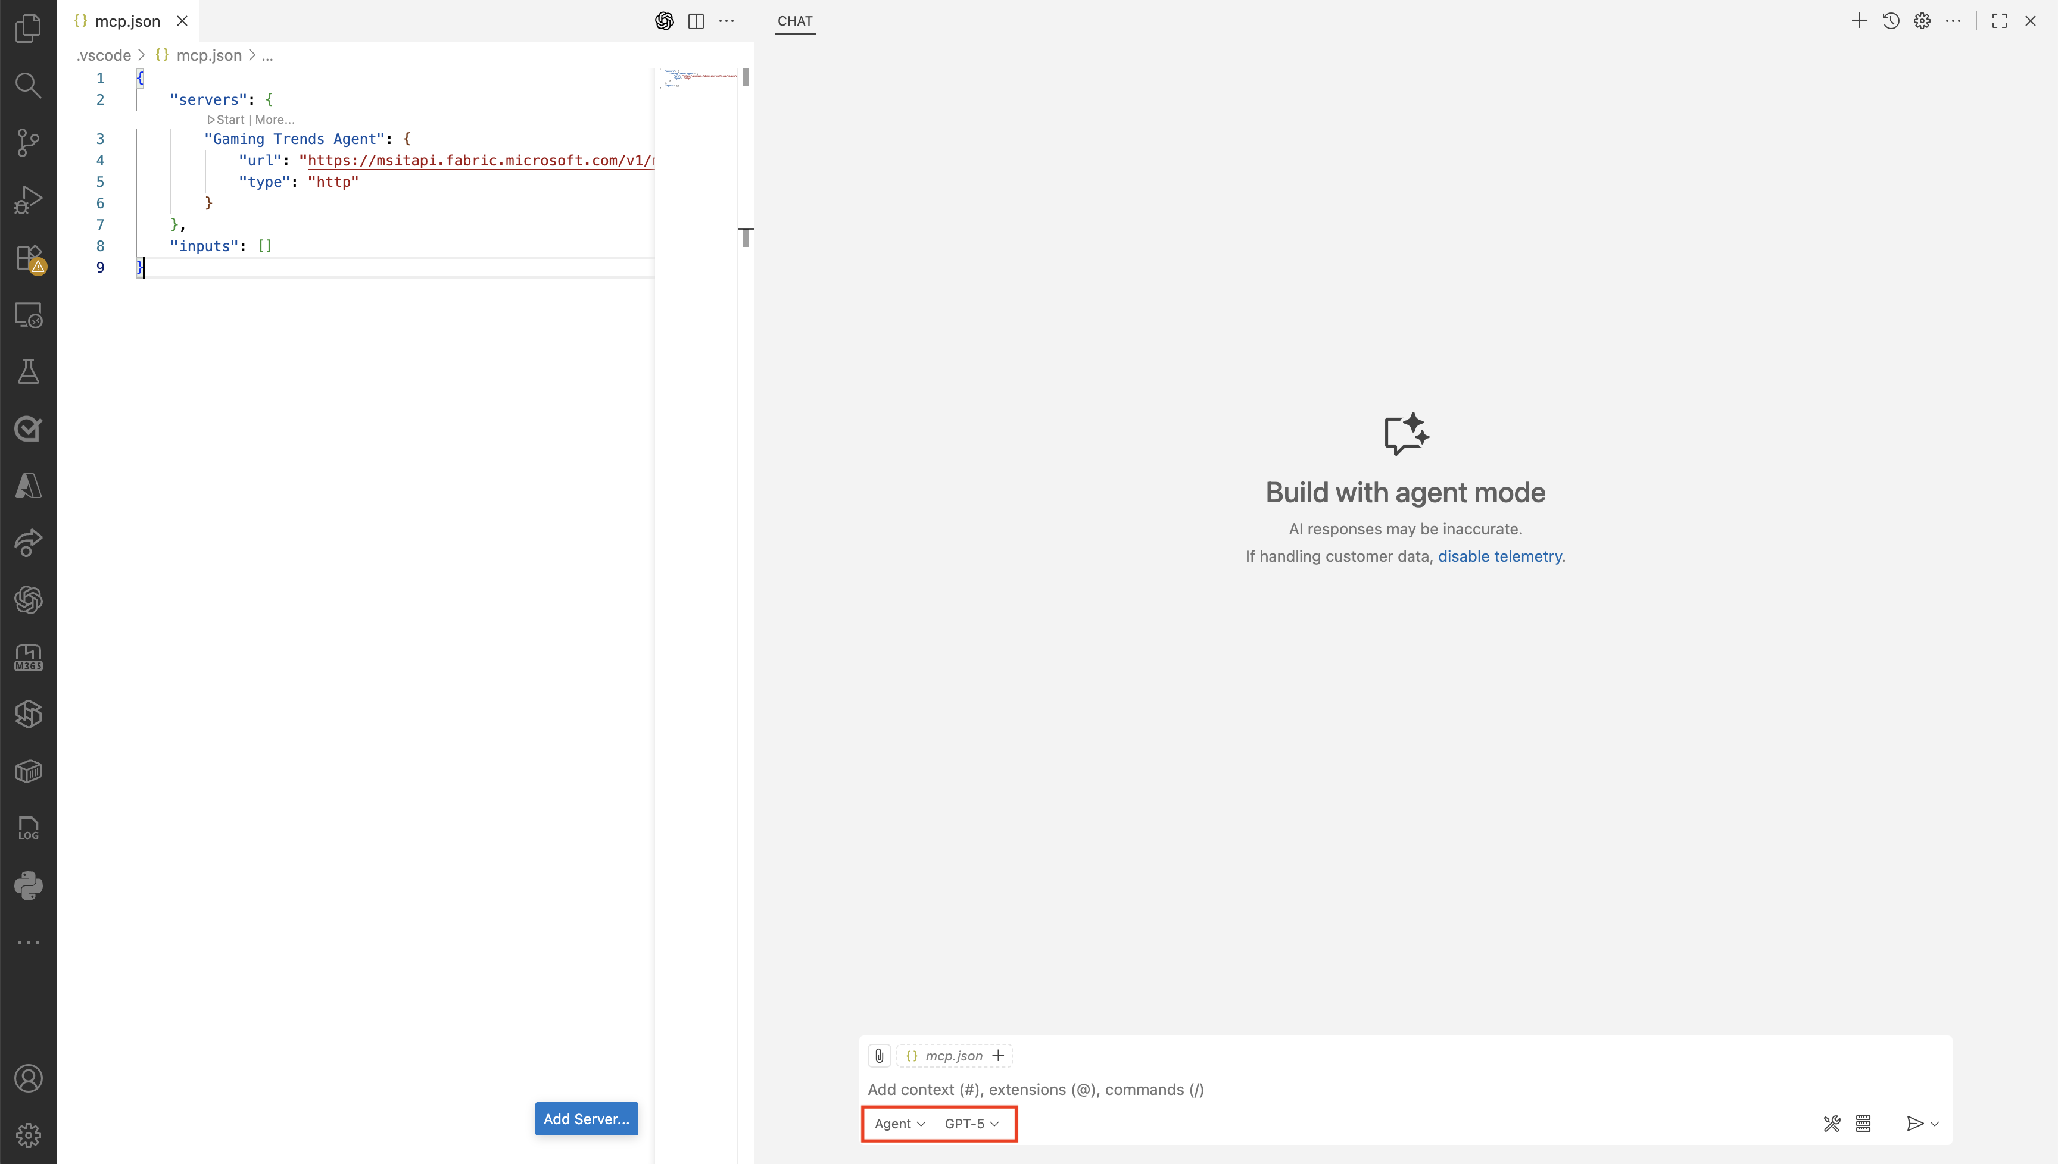Split the editor to the right
Image resolution: width=2058 pixels, height=1164 pixels.
(x=696, y=21)
